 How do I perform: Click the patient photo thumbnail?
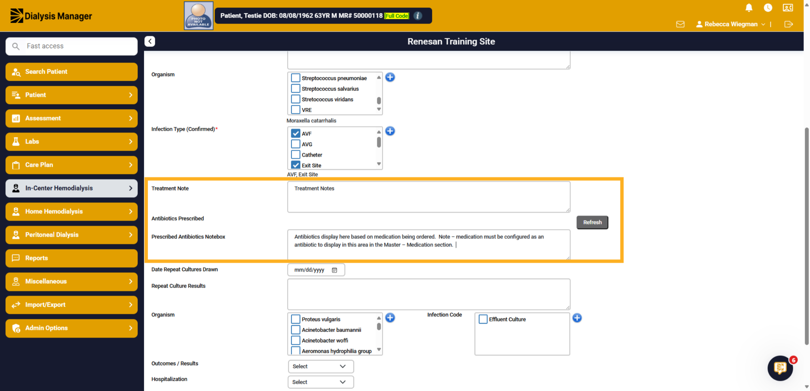pyautogui.click(x=198, y=16)
